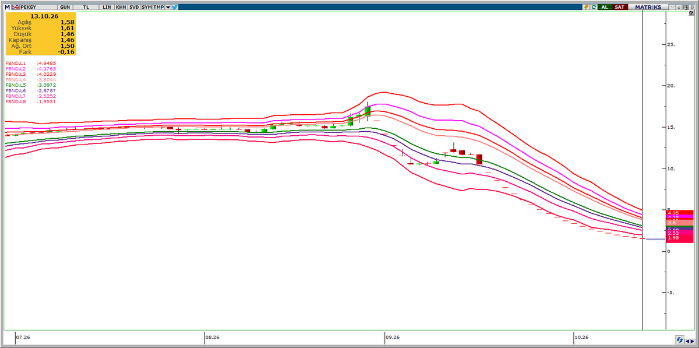699x348 pixels.
Task: Click the PEKGY symbol field
Action: pos(38,7)
